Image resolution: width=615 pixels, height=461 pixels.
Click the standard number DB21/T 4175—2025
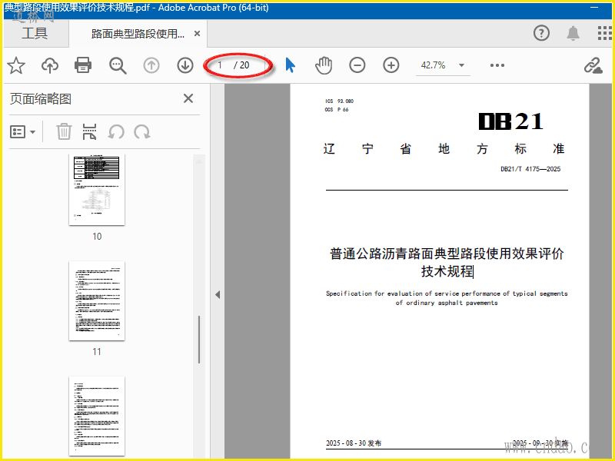[530, 169]
